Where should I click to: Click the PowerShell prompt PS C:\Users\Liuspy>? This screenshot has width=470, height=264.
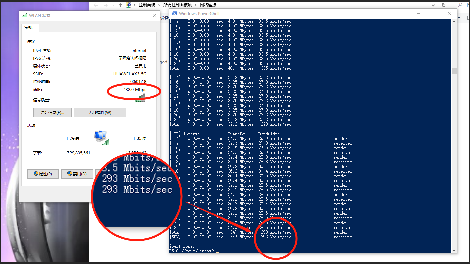pyautogui.click(x=191, y=251)
